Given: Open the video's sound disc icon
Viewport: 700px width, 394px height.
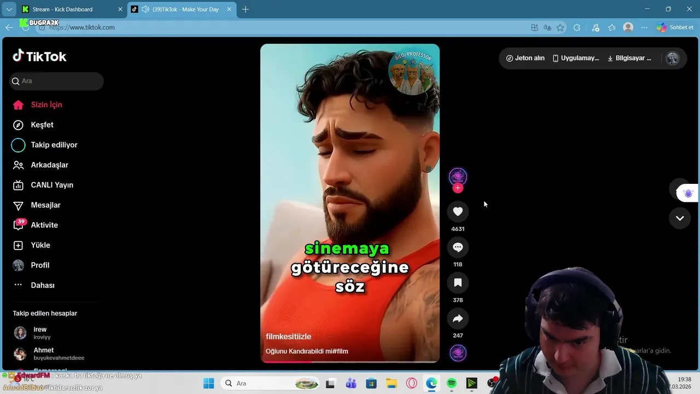Looking at the screenshot, I should 458,353.
